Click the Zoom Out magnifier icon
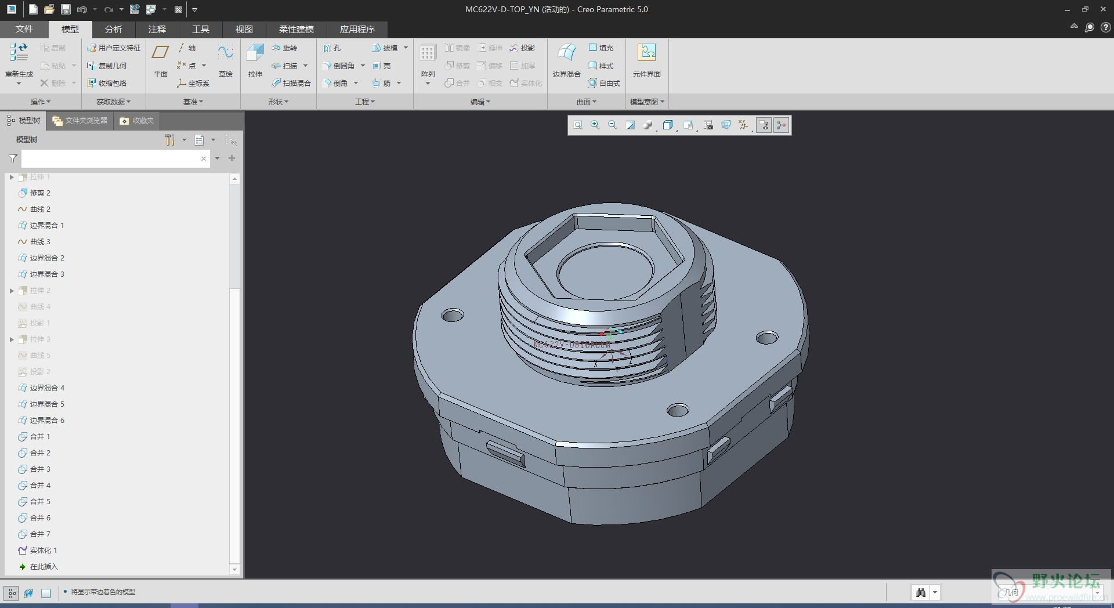This screenshot has width=1114, height=608. tap(613, 125)
